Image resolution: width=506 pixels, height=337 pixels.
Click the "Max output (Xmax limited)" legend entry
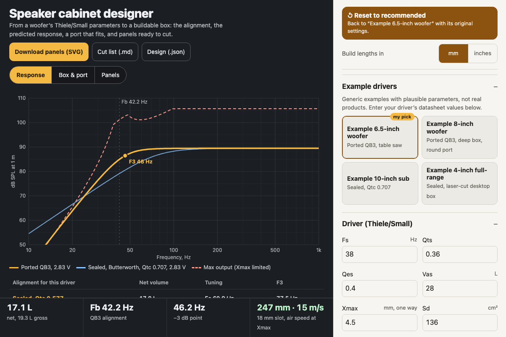[231, 267]
